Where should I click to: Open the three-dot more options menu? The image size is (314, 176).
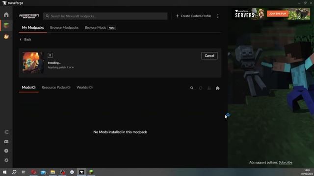click(218, 16)
